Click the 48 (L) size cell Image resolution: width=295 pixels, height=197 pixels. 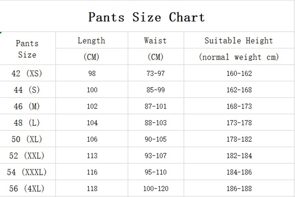click(x=27, y=123)
